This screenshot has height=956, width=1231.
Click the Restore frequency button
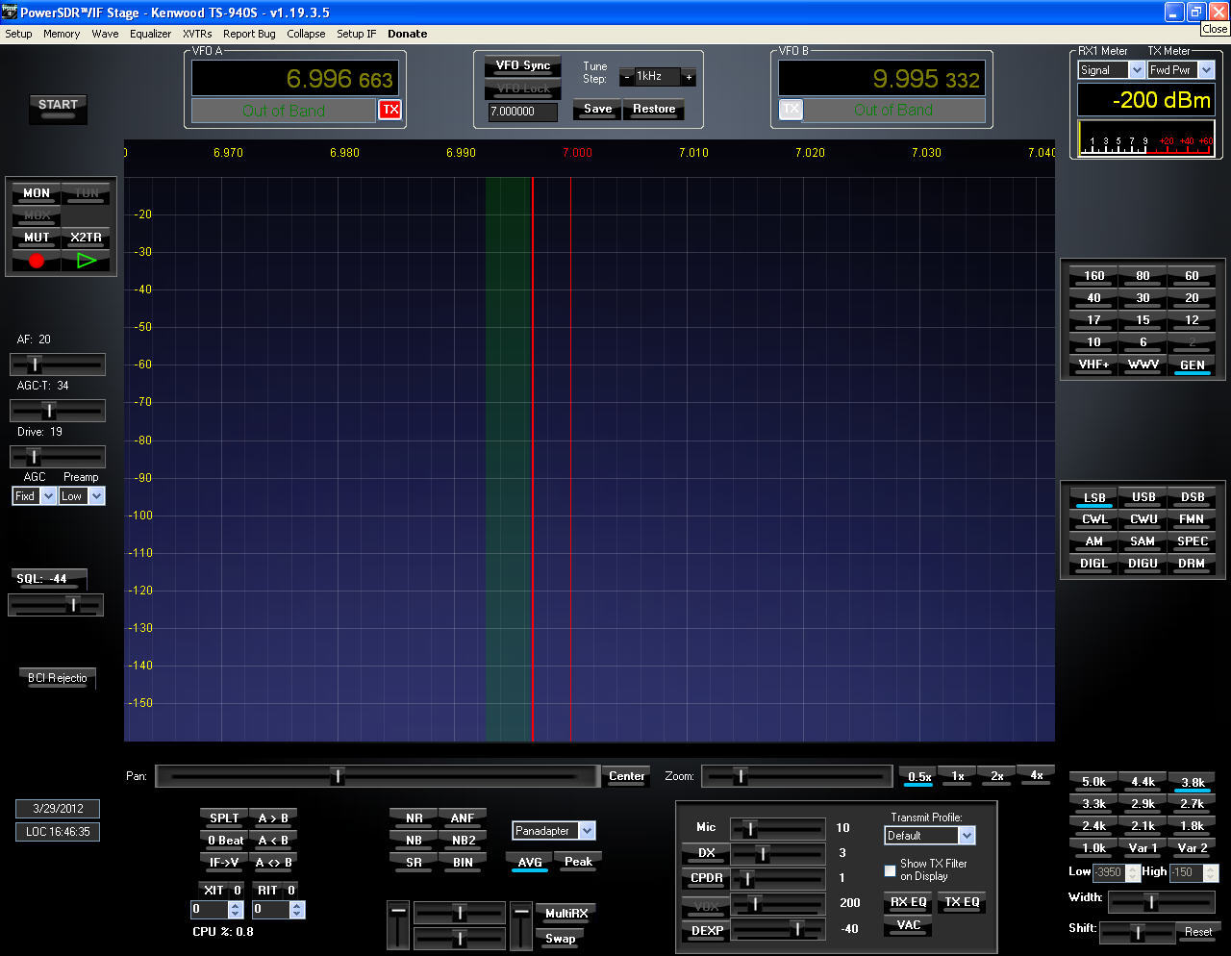(x=654, y=110)
